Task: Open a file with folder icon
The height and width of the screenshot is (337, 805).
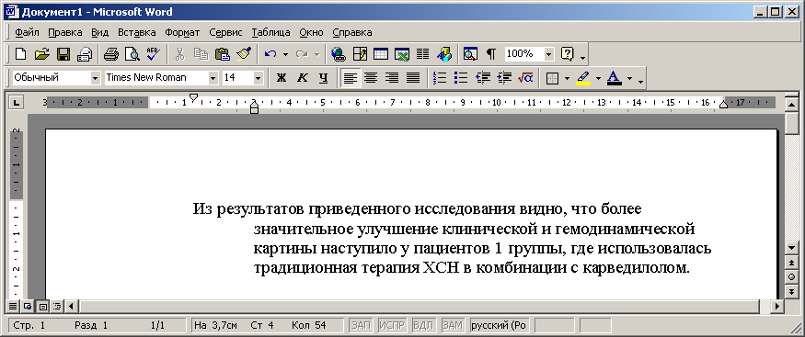Action: tap(42, 53)
